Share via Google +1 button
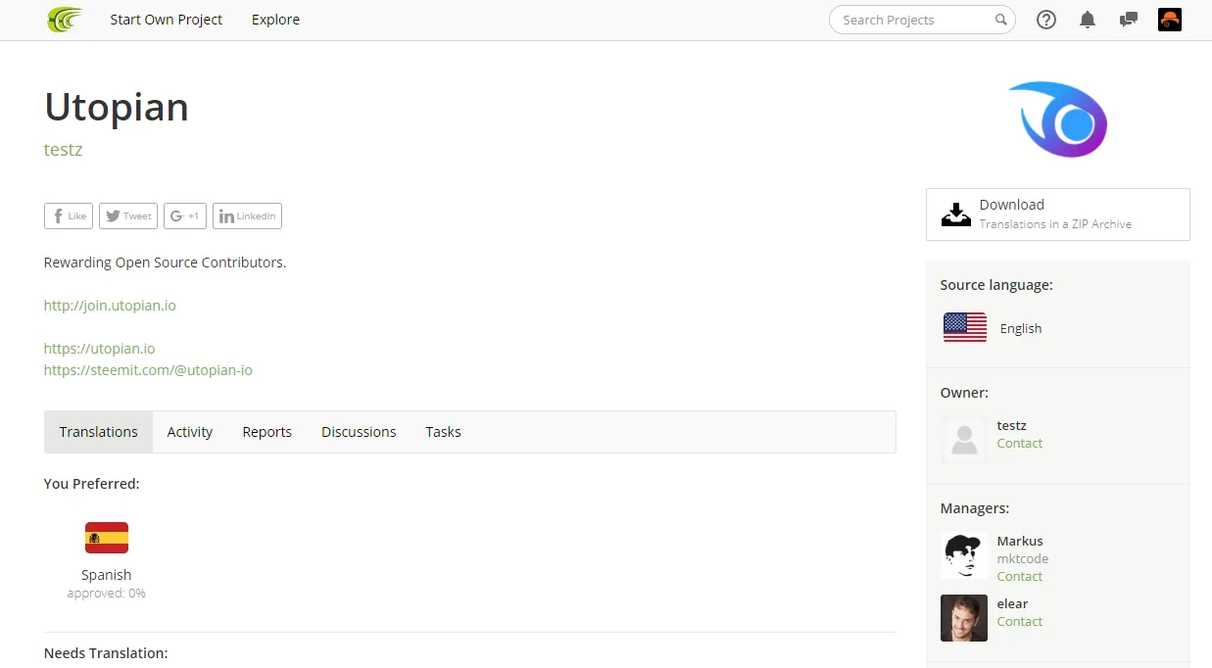Image resolution: width=1212 pixels, height=668 pixels. click(185, 215)
